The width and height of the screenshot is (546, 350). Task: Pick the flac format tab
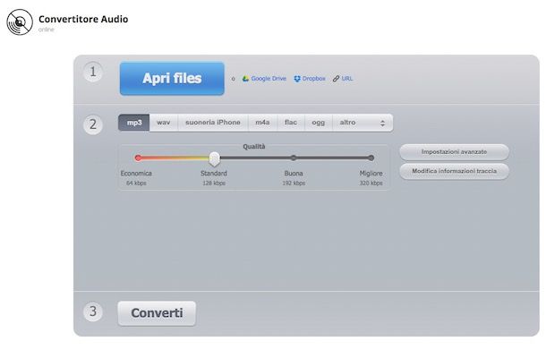tap(291, 123)
